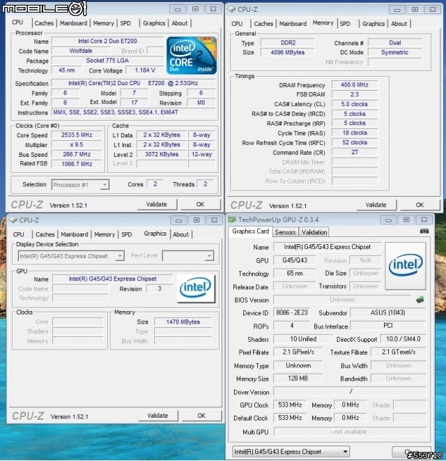Click the Intel Core 2 Duo E7200 name value
This screenshot has height=461, width=446.
point(107,41)
